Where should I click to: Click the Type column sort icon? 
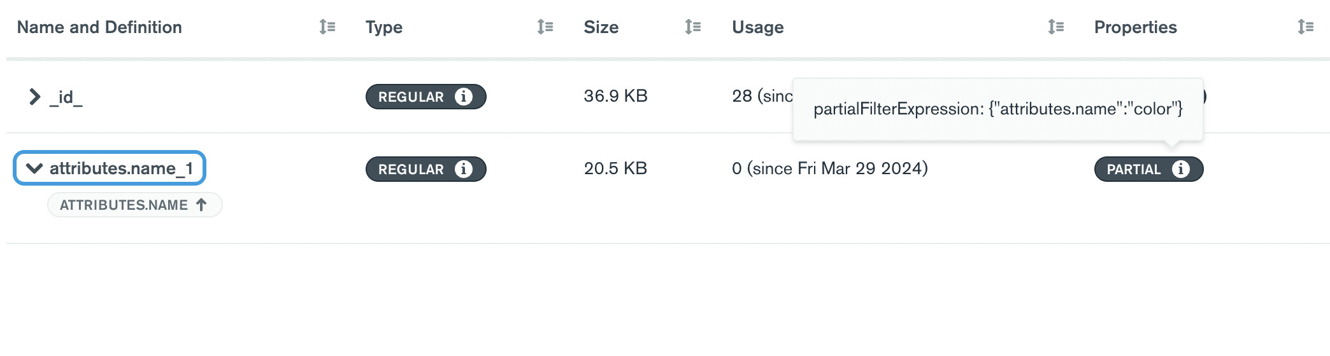(x=545, y=27)
